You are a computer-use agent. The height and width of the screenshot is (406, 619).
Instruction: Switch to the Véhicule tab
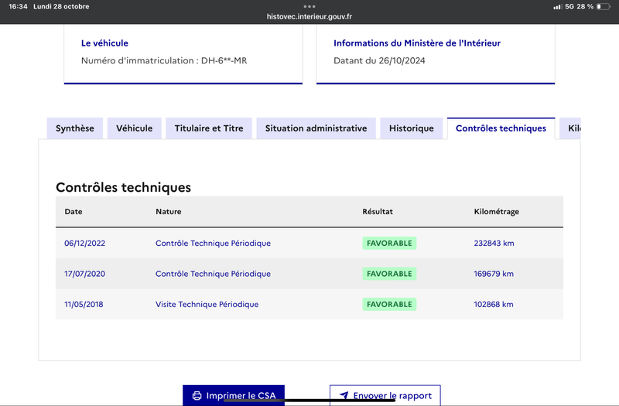pyautogui.click(x=134, y=128)
